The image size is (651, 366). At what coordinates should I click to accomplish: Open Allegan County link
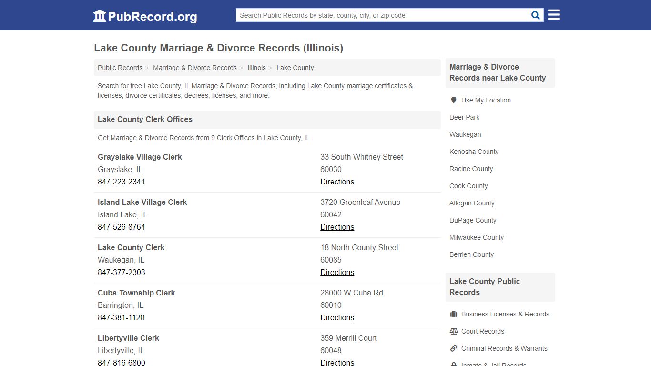[x=472, y=203]
